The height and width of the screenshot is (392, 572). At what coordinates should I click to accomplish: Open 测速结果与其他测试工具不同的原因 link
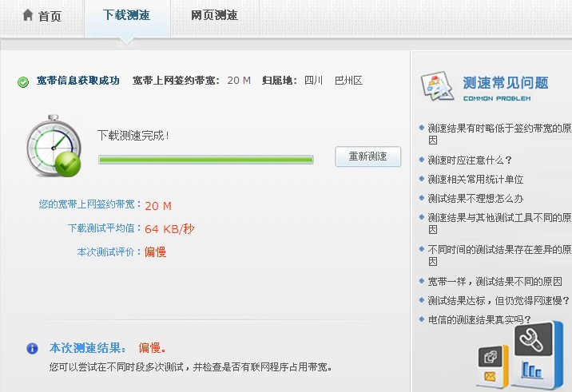[x=499, y=224]
